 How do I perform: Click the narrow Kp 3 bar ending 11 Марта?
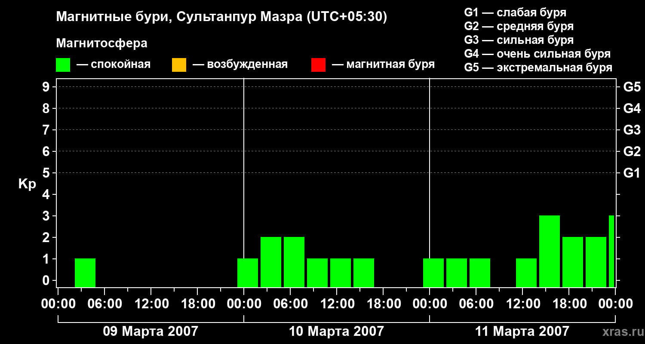point(611,251)
